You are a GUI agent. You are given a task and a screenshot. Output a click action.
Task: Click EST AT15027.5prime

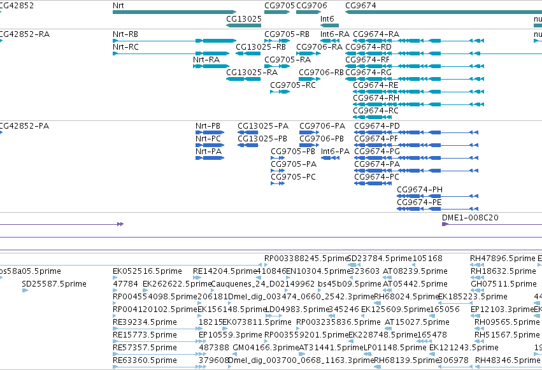(417, 323)
